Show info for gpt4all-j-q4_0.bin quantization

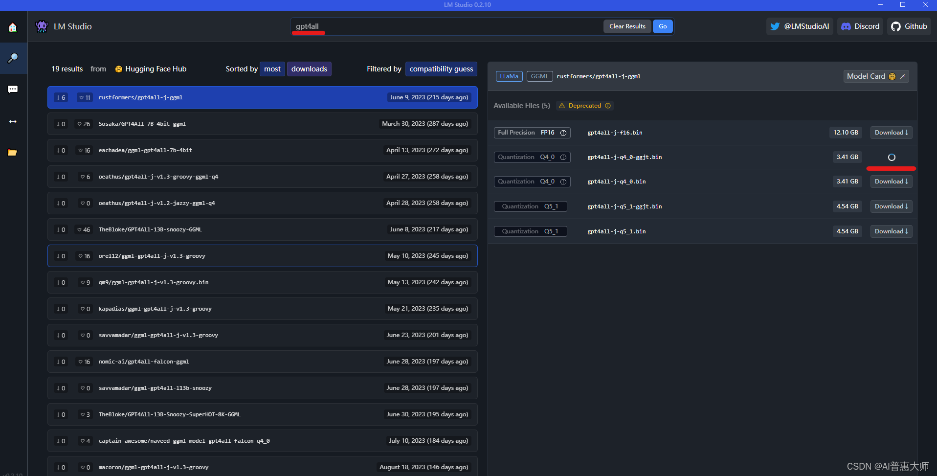[x=563, y=182]
